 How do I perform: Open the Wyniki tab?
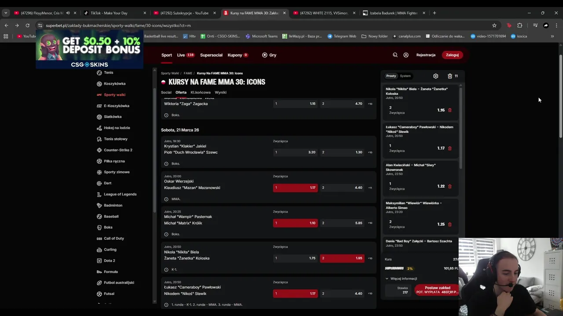(220, 93)
